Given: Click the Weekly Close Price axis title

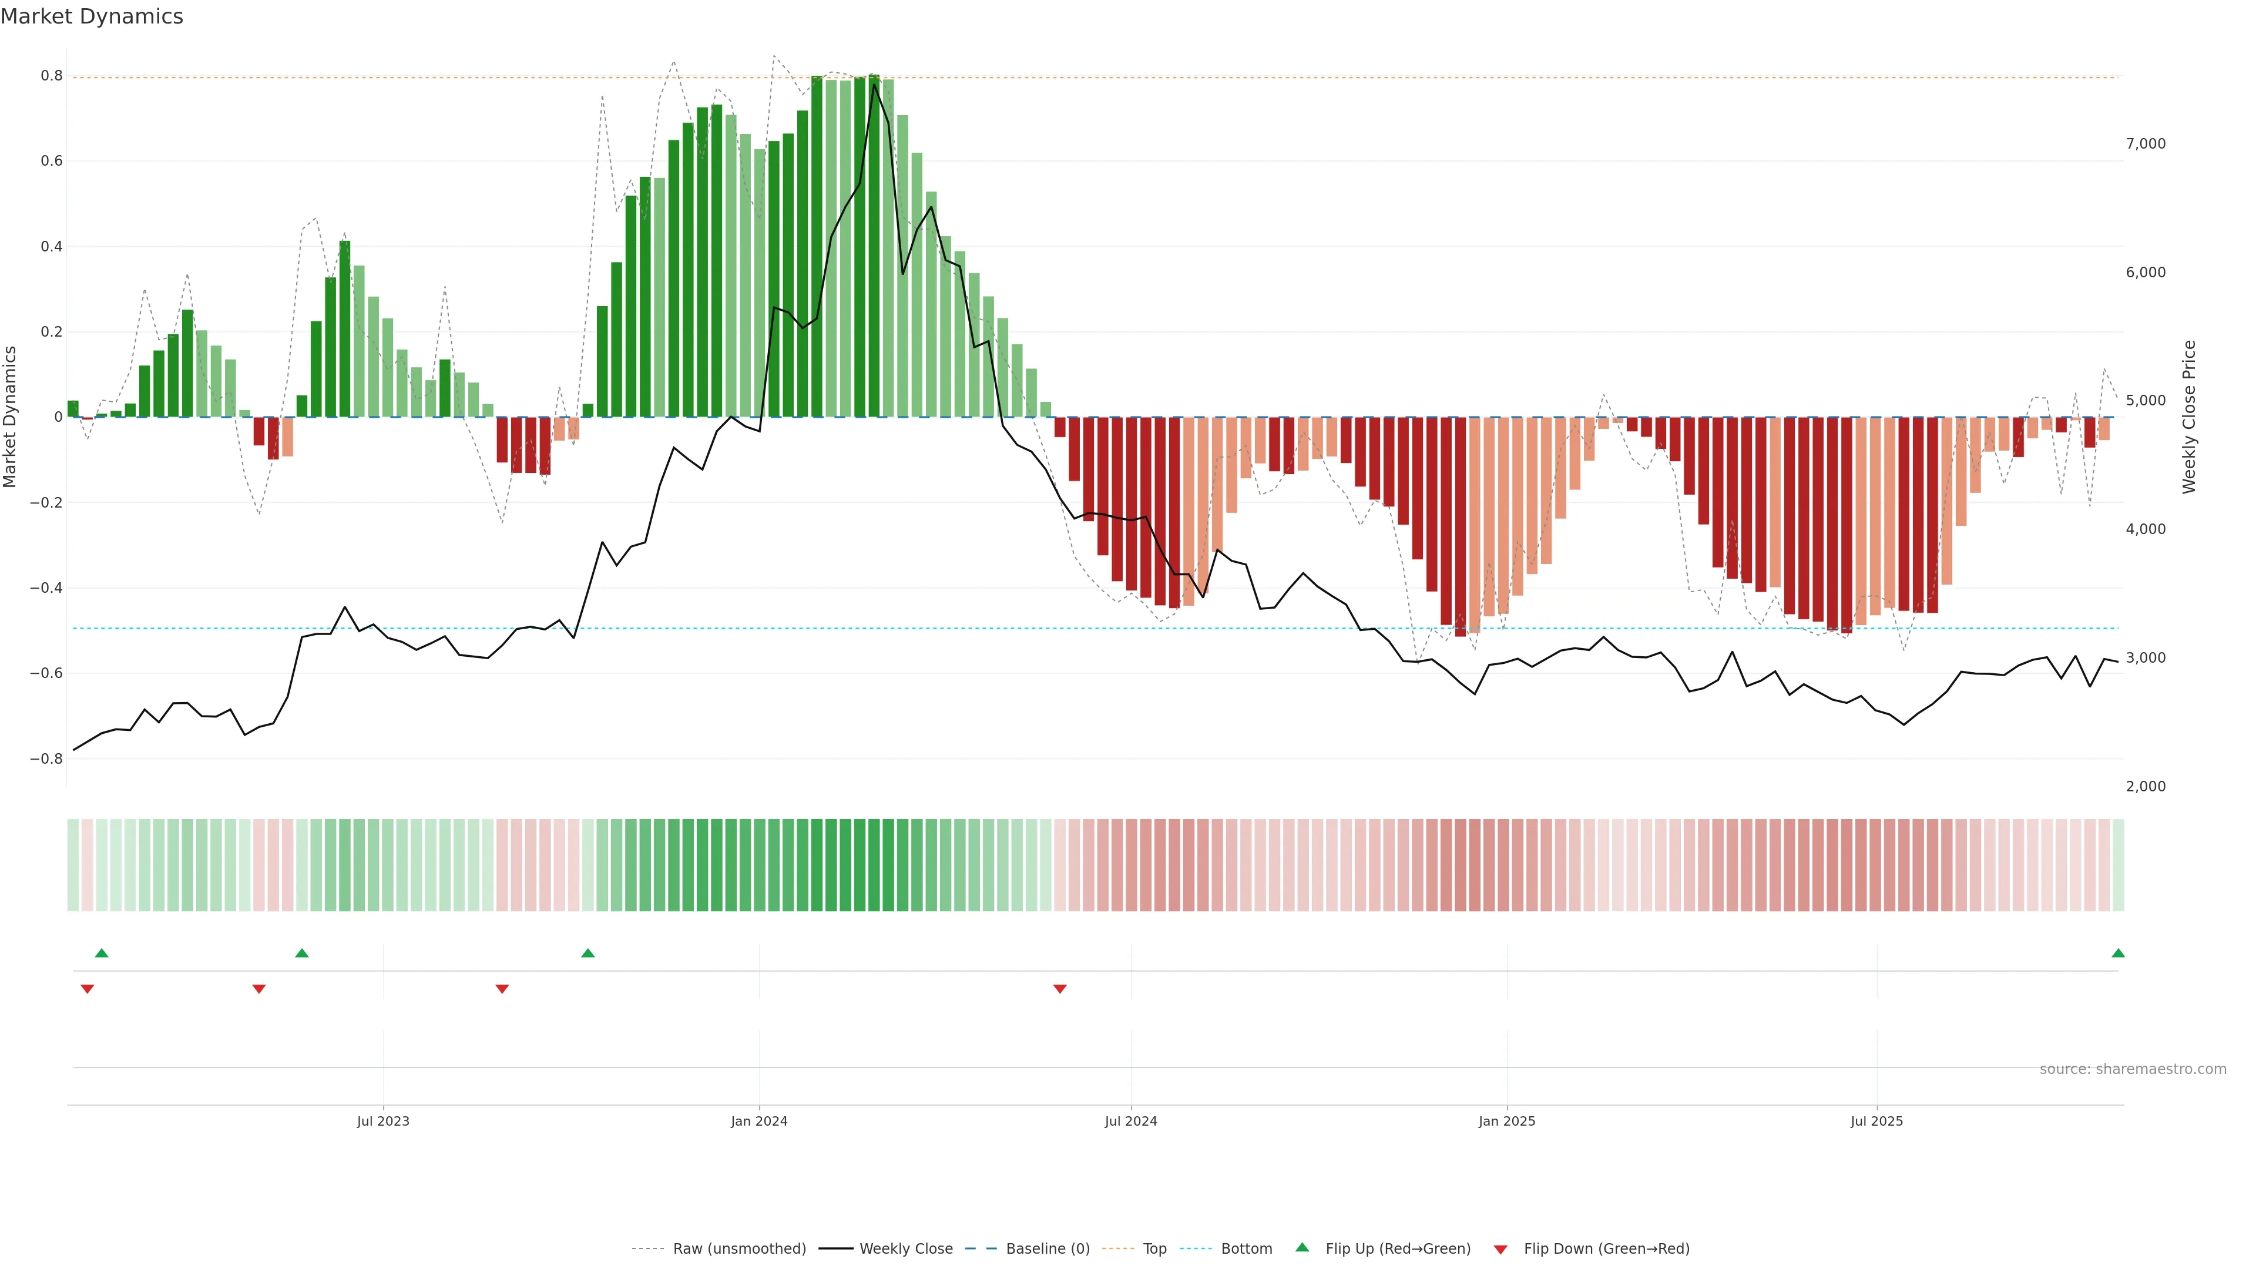Looking at the screenshot, I should coord(2190,417).
